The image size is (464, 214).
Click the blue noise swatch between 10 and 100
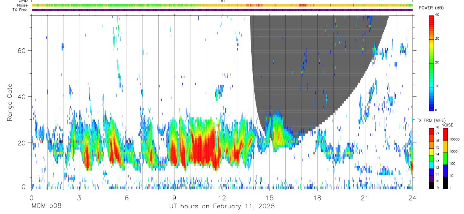pyautogui.click(x=445, y=171)
